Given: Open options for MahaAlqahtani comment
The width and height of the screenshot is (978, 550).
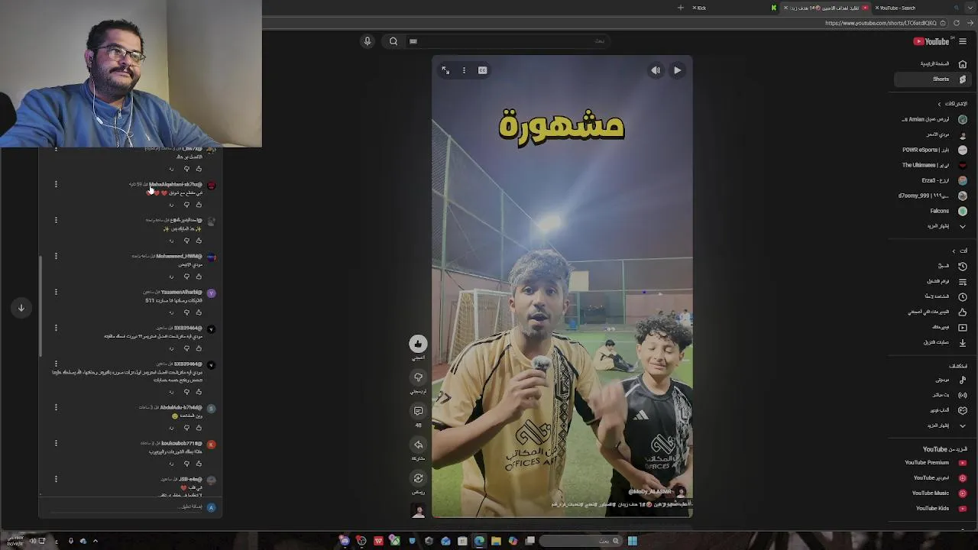Looking at the screenshot, I should pyautogui.click(x=56, y=184).
